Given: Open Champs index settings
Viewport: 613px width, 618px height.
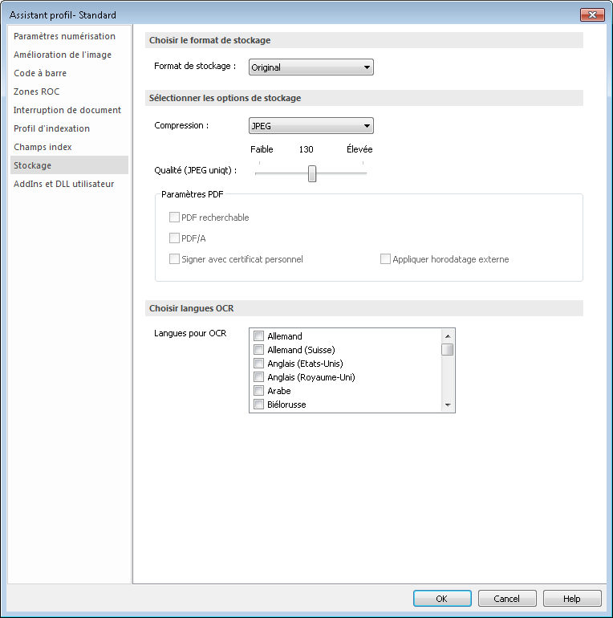Looking at the screenshot, I should (x=69, y=148).
